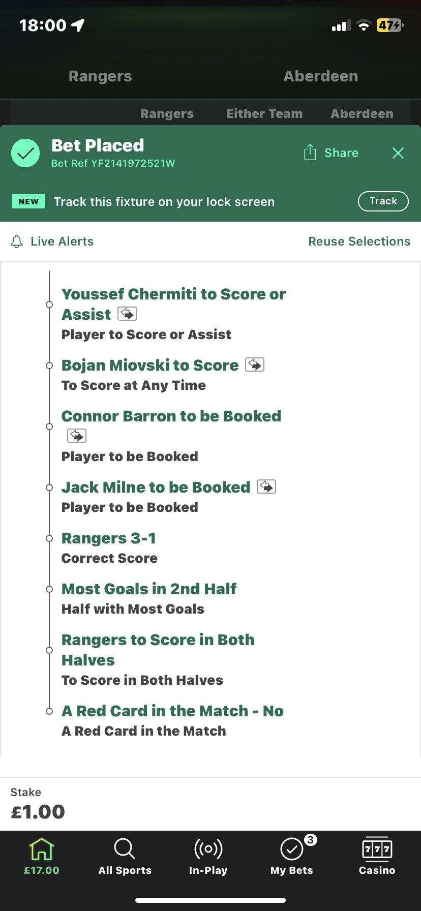
Task: Toggle substitution for Bojan Miovski to Score
Action: click(x=255, y=365)
